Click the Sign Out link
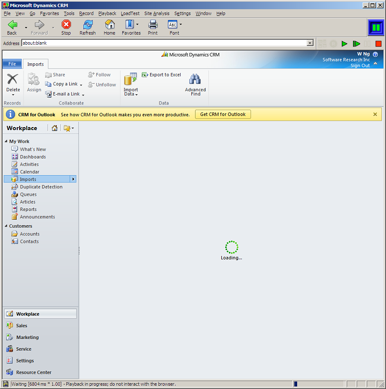 pos(360,66)
